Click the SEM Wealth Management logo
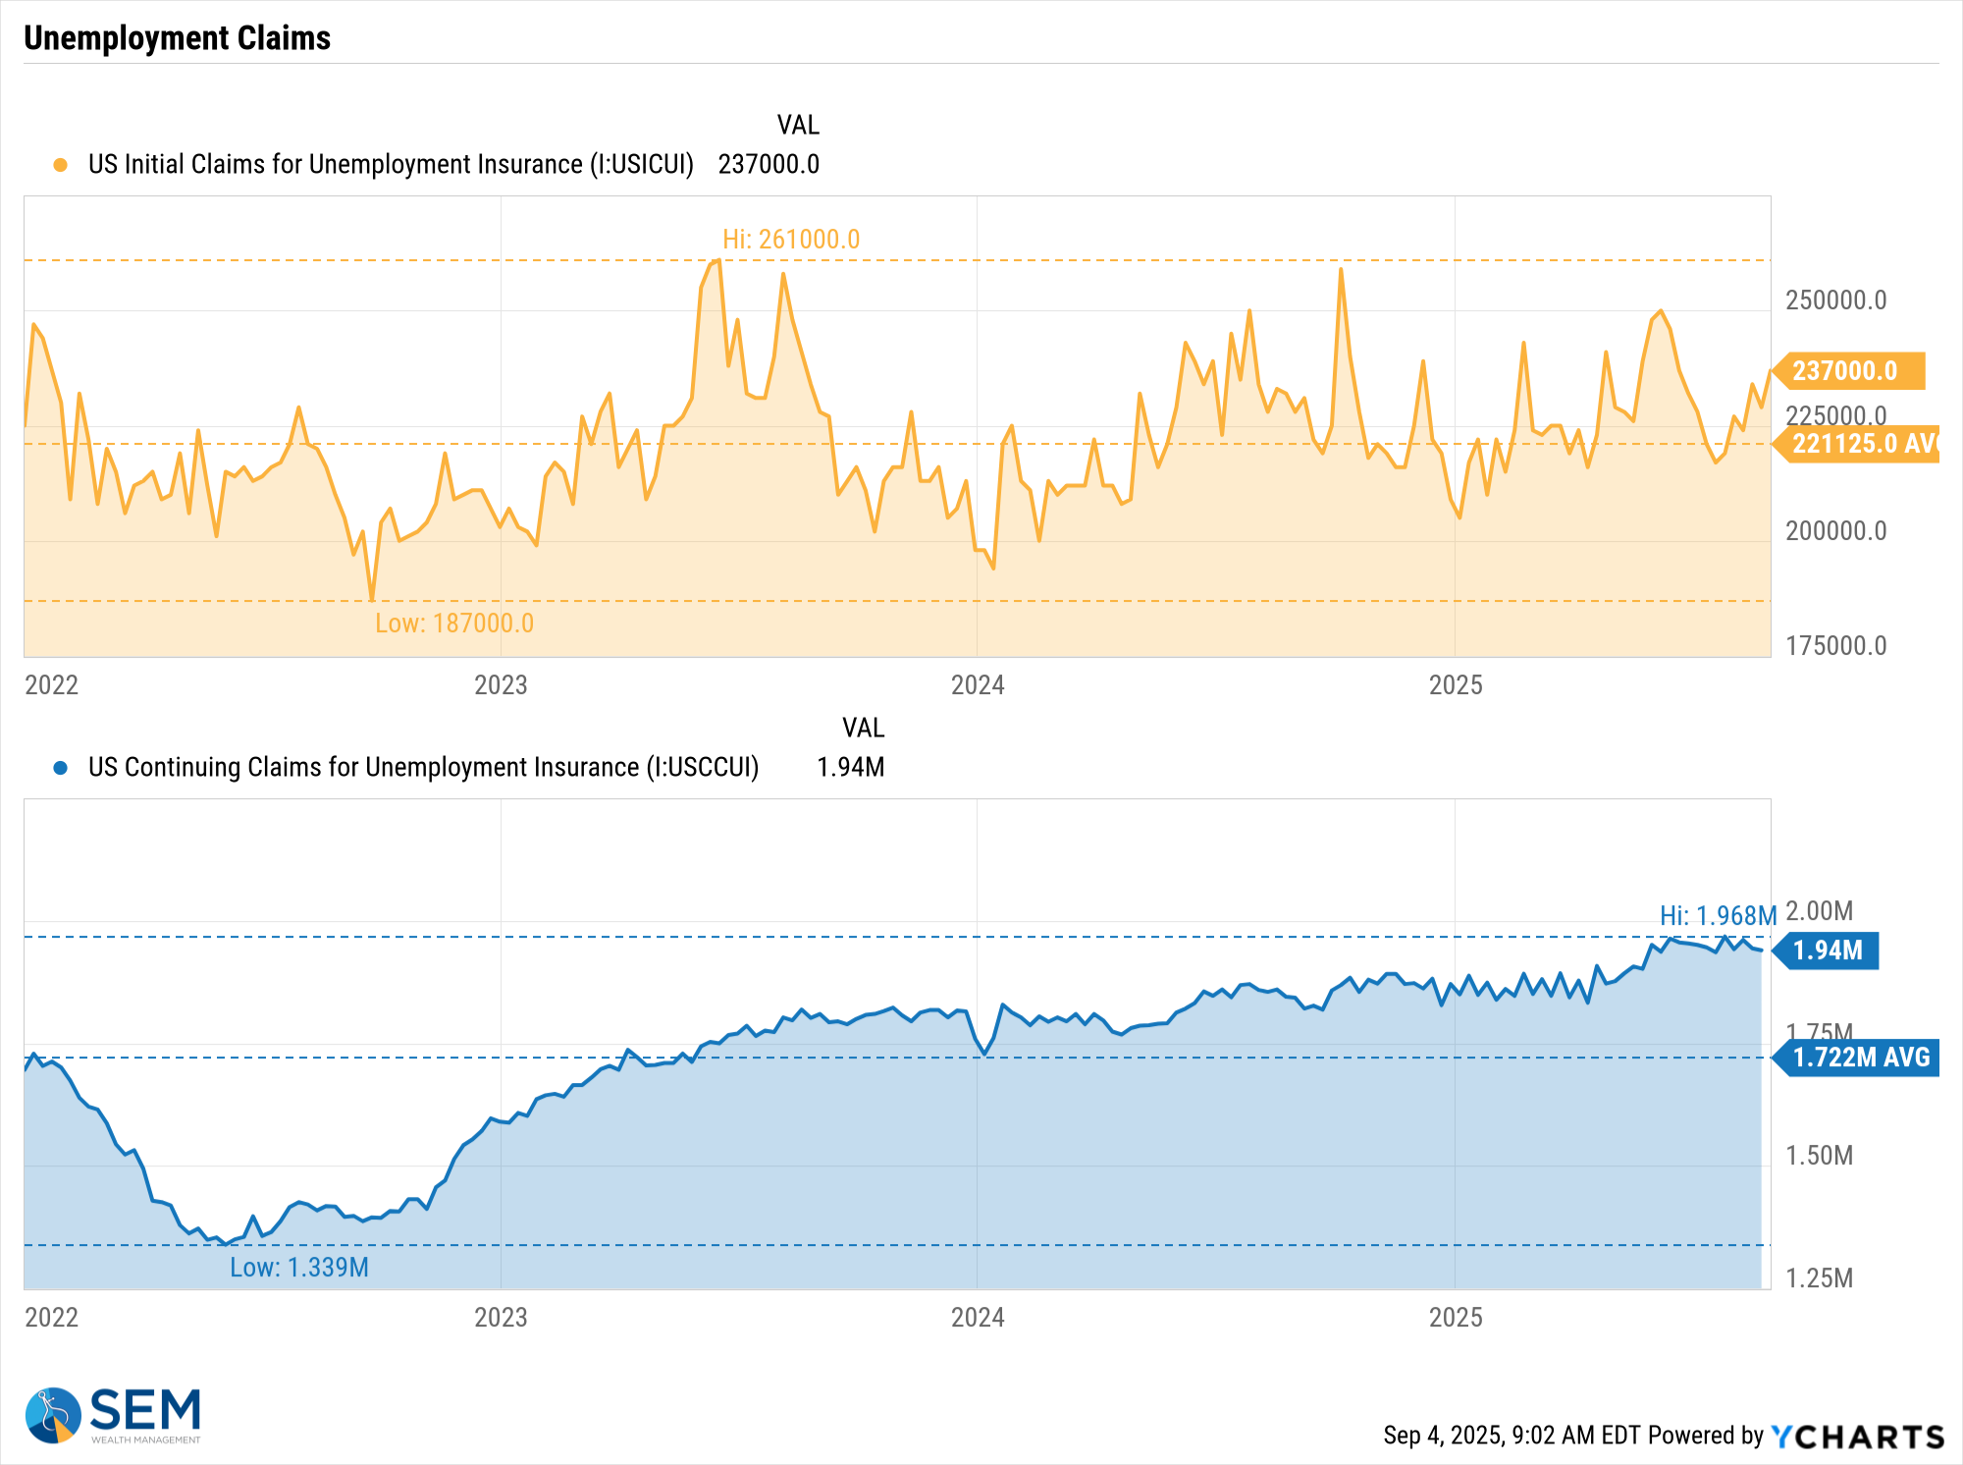The image size is (1963, 1465). pos(113,1415)
